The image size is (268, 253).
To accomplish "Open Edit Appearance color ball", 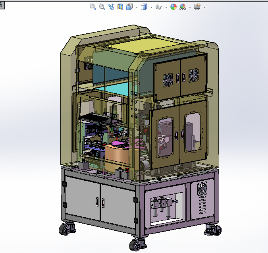I will coord(174,7).
